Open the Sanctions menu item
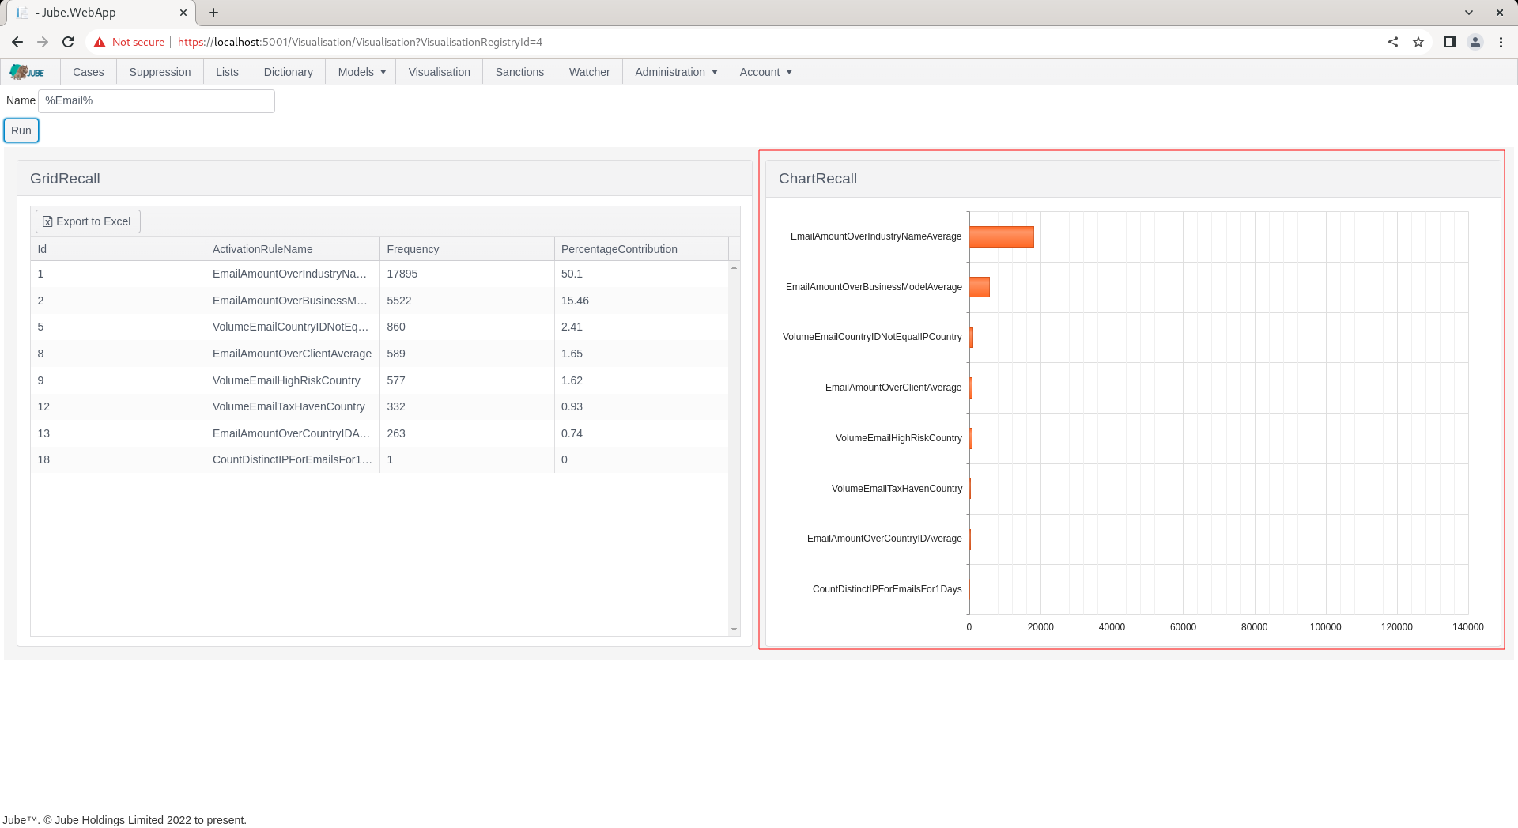The image size is (1518, 828). [519, 72]
